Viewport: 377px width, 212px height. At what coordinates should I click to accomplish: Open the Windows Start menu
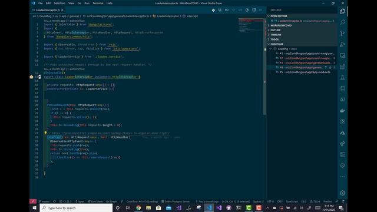(x=34, y=208)
